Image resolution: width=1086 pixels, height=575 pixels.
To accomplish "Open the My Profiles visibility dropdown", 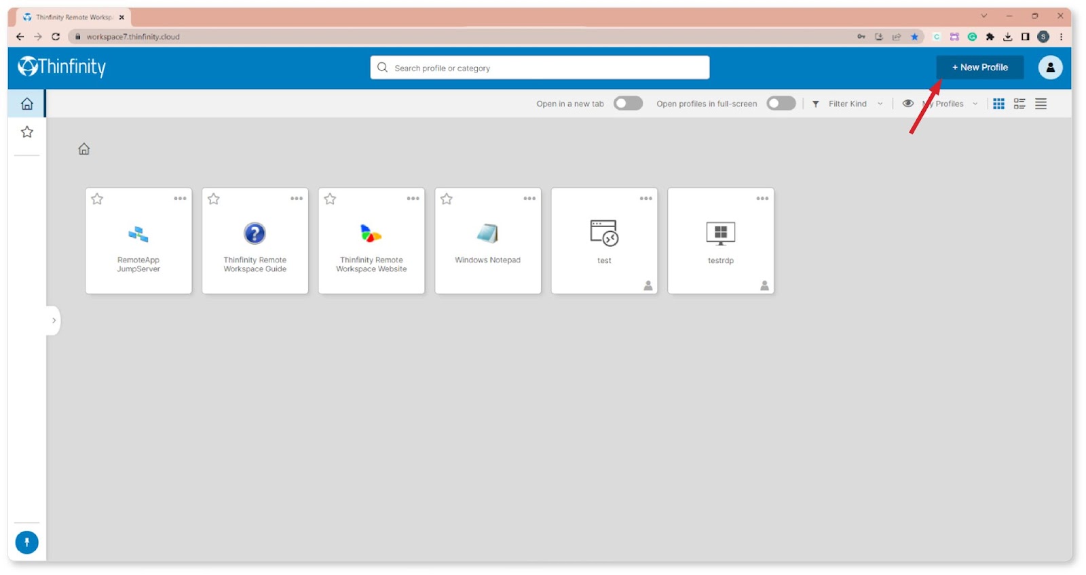I will pos(940,104).
